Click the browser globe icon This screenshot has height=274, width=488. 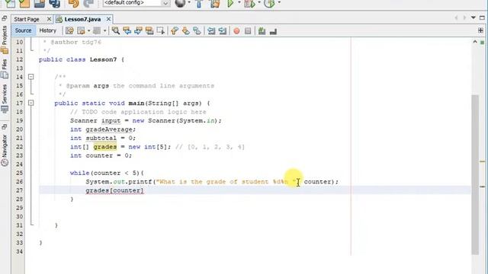coord(180,3)
